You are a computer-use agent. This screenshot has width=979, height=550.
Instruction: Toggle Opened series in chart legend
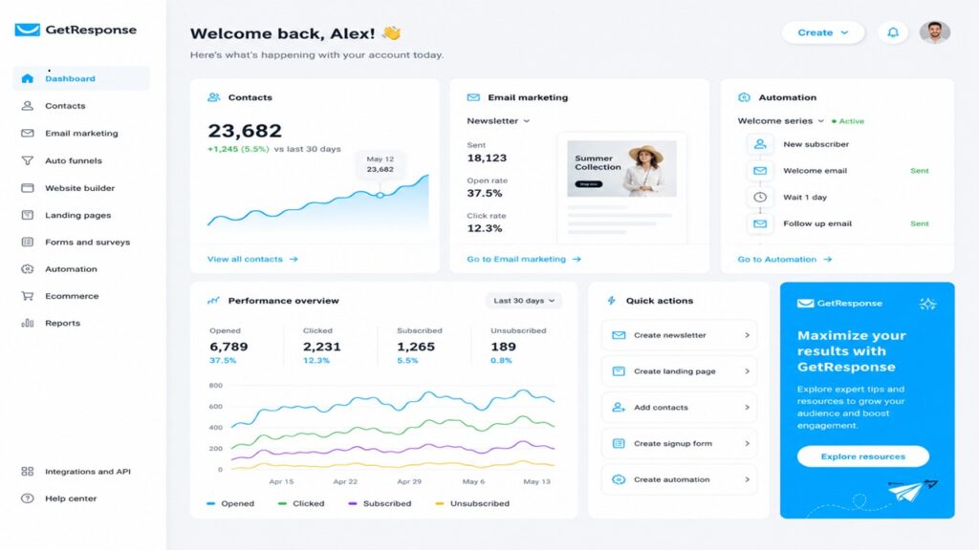[x=230, y=503]
